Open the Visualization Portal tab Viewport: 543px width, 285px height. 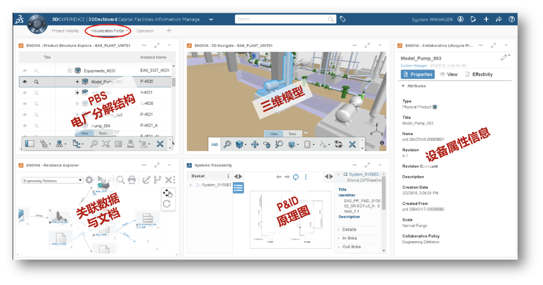tap(108, 31)
